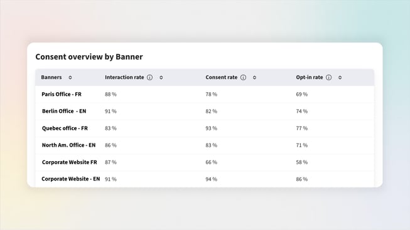This screenshot has height=230, width=410.
Task: Select the Quebec office - FR banner
Action: (x=65, y=128)
